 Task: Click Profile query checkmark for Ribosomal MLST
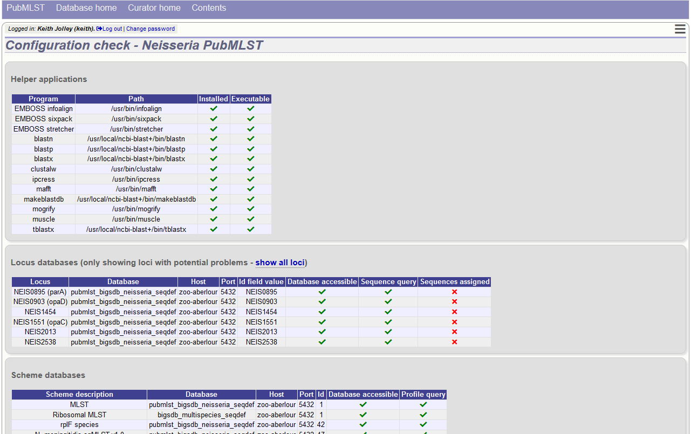pos(423,415)
